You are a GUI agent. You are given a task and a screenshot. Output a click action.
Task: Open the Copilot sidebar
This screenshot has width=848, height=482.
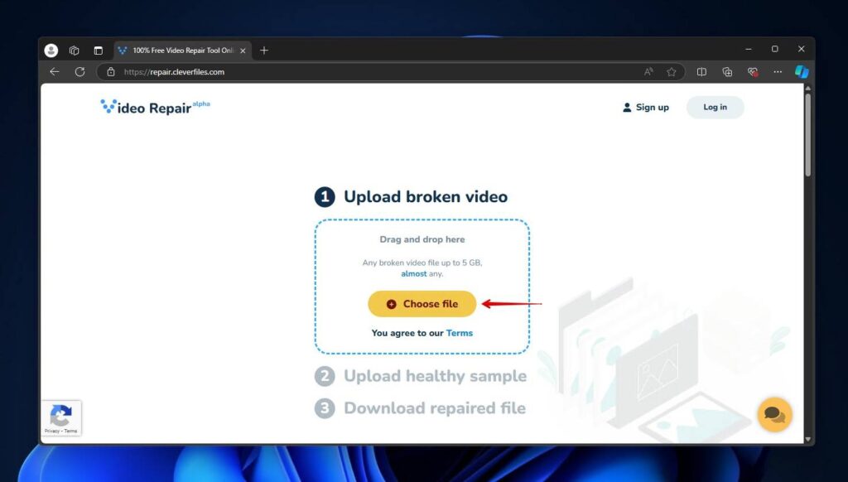(802, 71)
